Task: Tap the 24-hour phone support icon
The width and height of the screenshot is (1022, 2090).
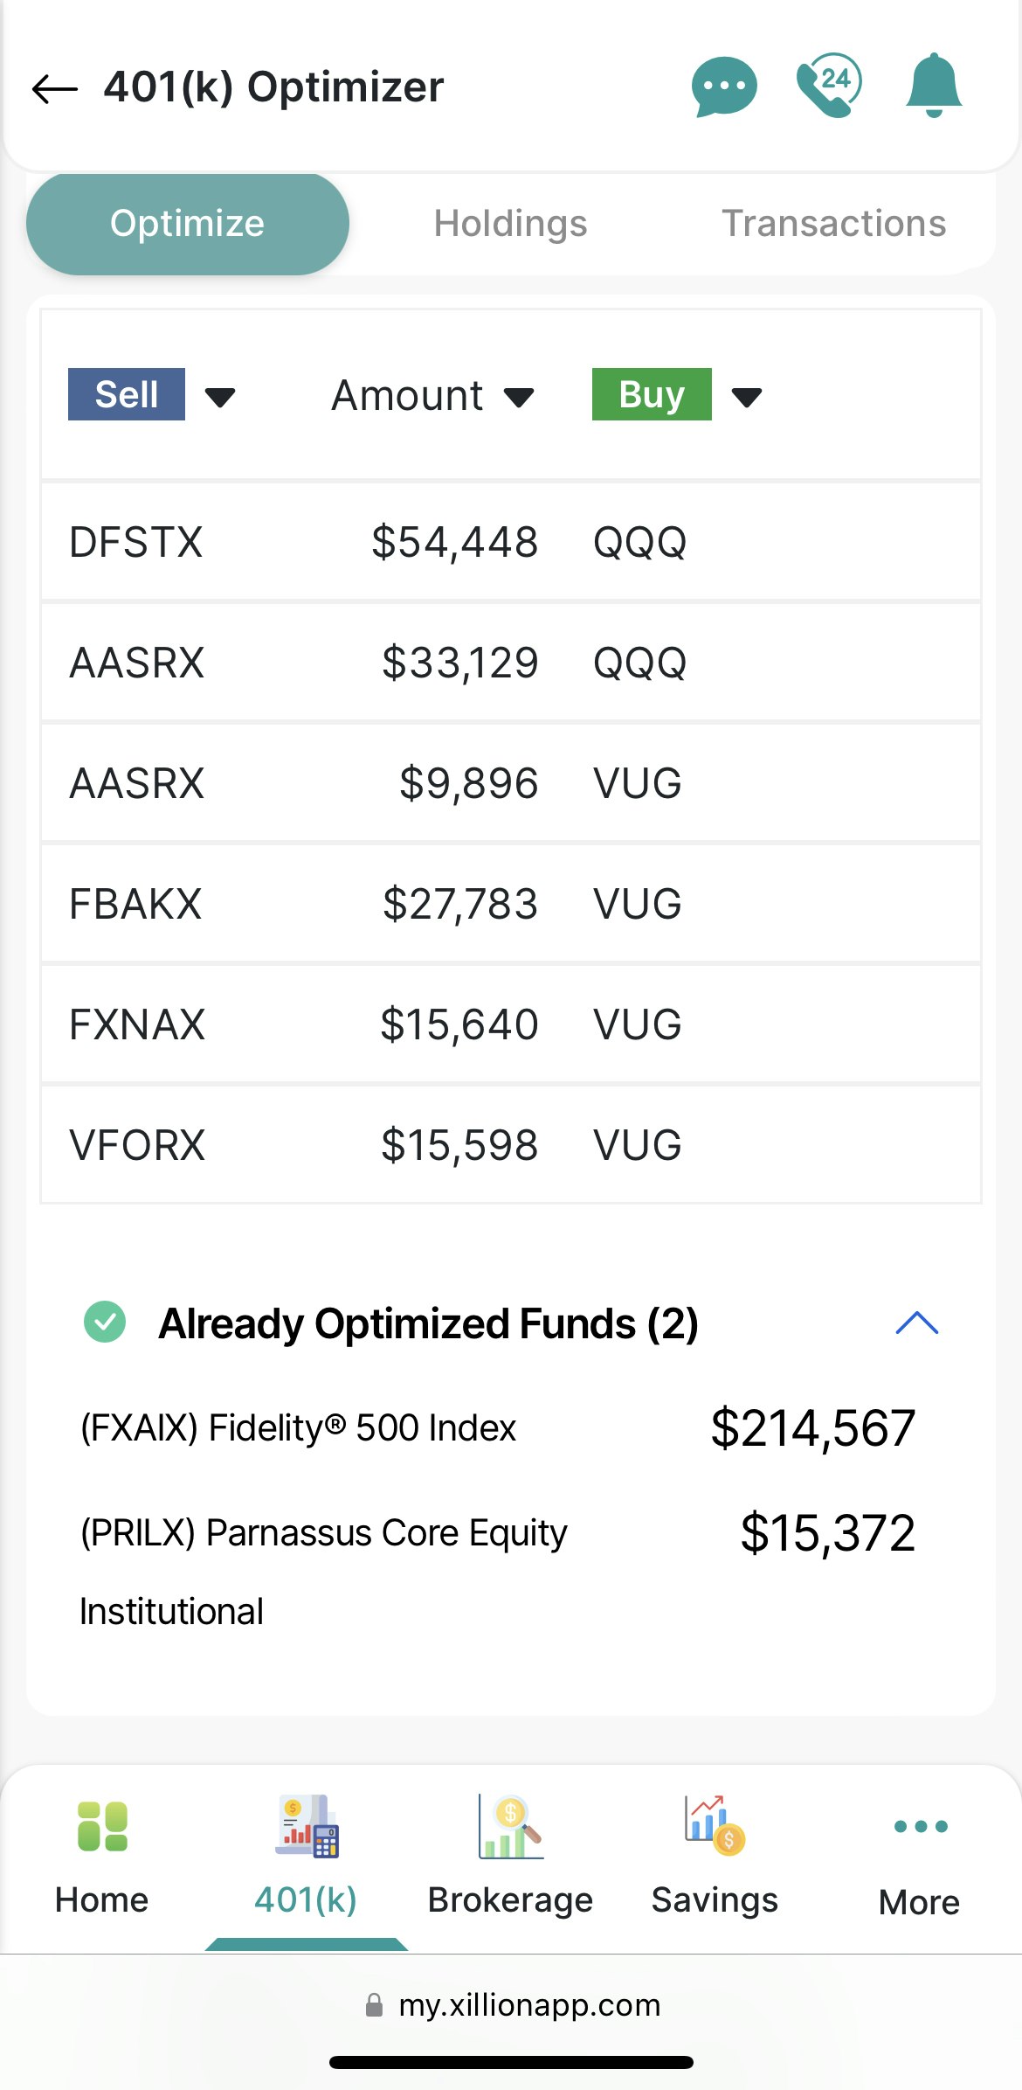Action: pyautogui.click(x=829, y=85)
